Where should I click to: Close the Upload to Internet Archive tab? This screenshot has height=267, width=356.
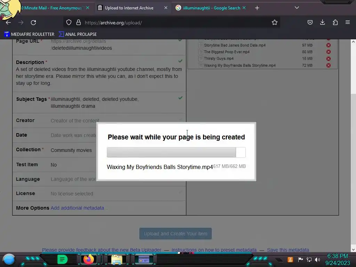click(166, 8)
